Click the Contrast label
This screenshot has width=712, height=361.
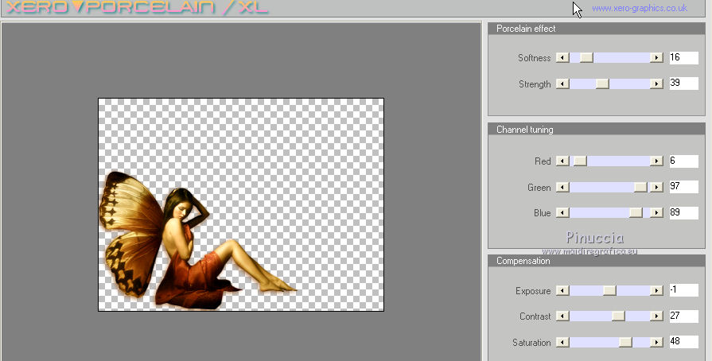[535, 316]
